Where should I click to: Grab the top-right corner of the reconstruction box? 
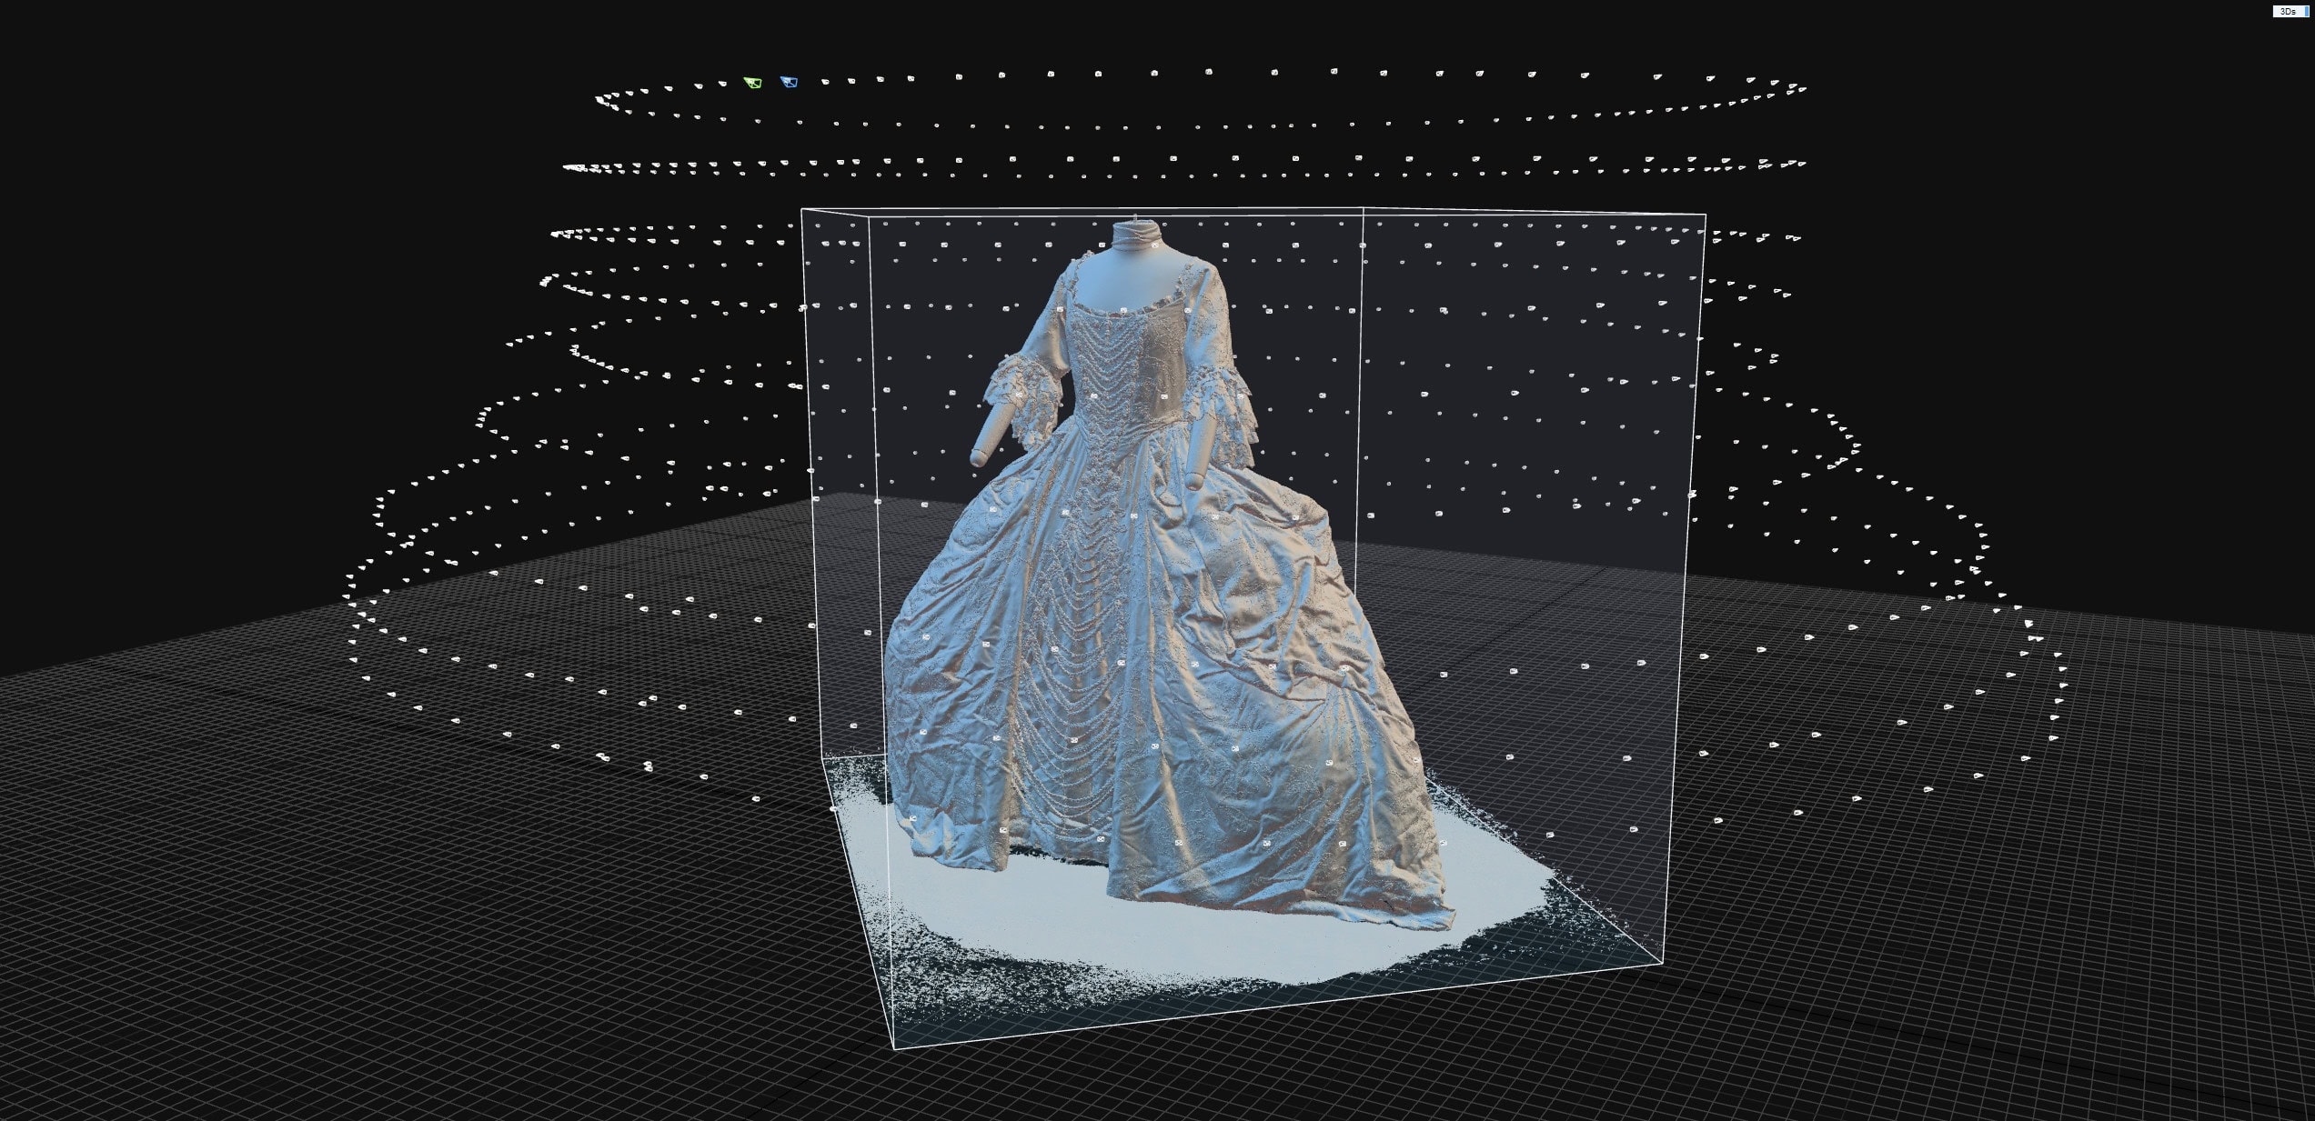(x=1705, y=215)
